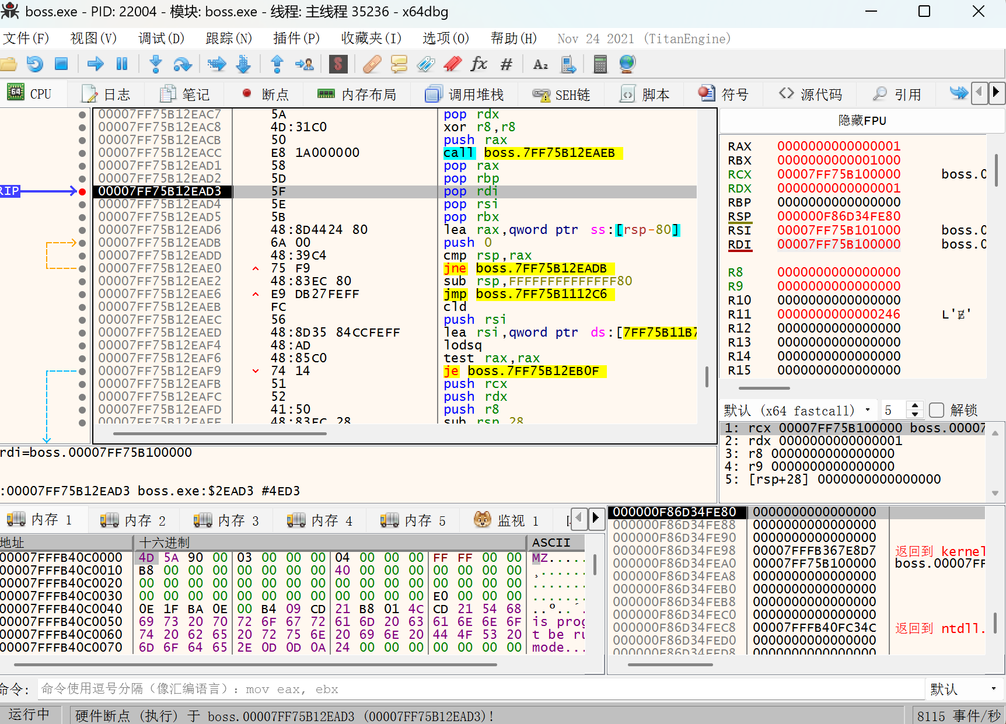This screenshot has width=1006, height=724.
Task: Click the 运行中 status label
Action: click(x=29, y=715)
